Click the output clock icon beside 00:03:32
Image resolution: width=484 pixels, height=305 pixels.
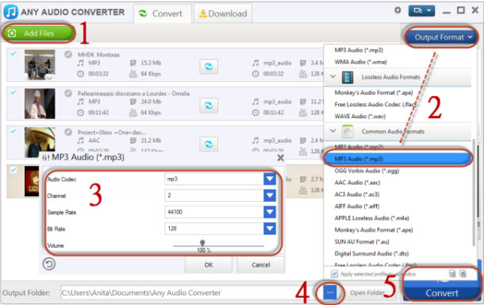tap(255, 74)
